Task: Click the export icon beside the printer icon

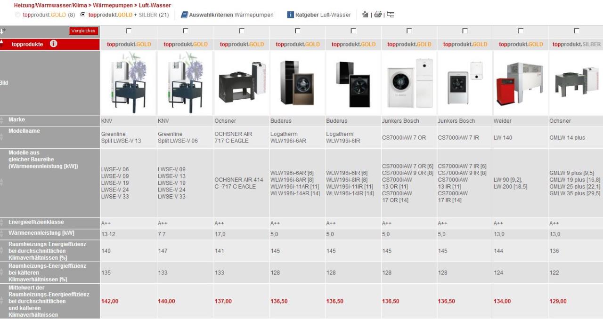Action: (x=365, y=15)
